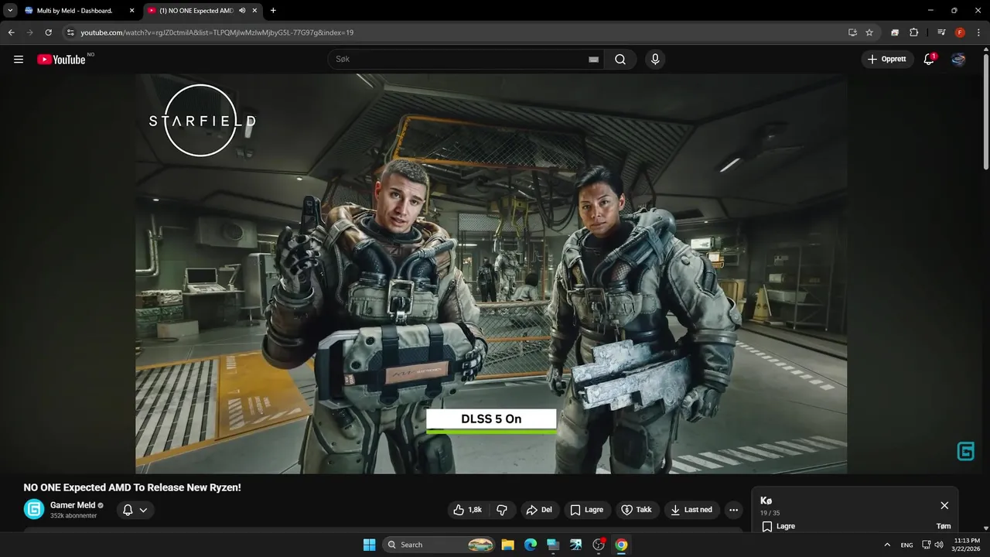The image size is (990, 557).
Task: Open more actions three-dot menu under video
Action: 733,510
